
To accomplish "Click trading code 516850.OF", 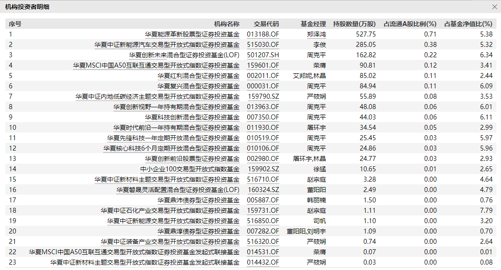I will click(x=263, y=221).
